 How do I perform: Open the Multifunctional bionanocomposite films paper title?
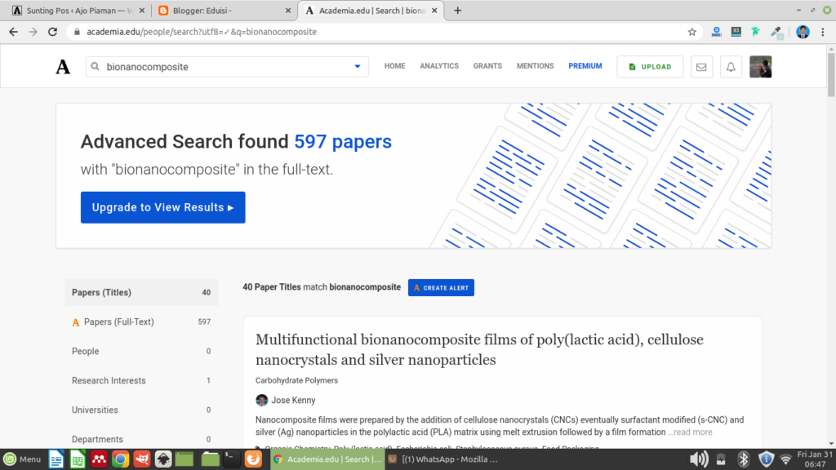(x=479, y=349)
